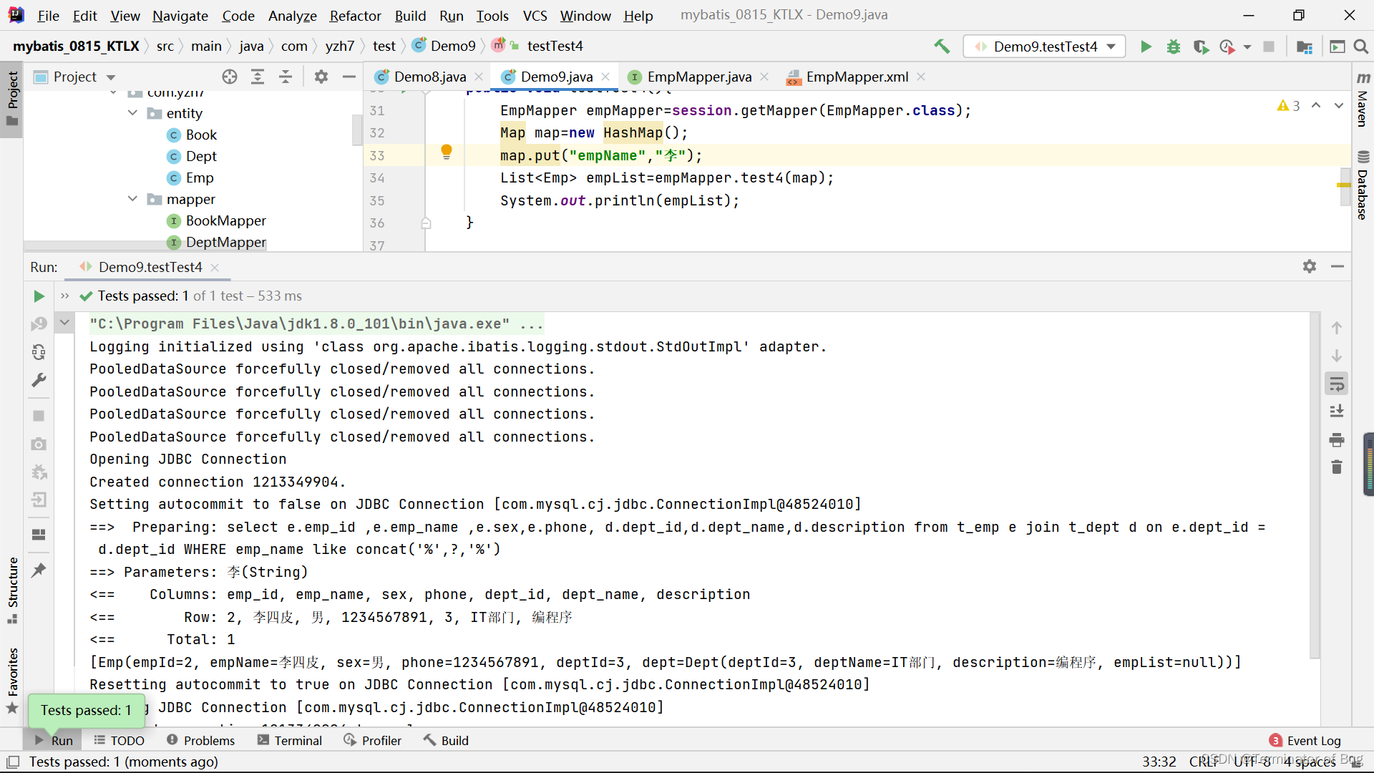Open Terminal tool window
This screenshot has height=773, width=1374.
tap(290, 741)
